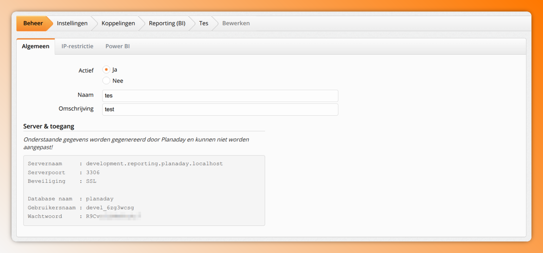This screenshot has width=543, height=253.
Task: Select the Nee radio button for Actief
Action: pos(106,81)
